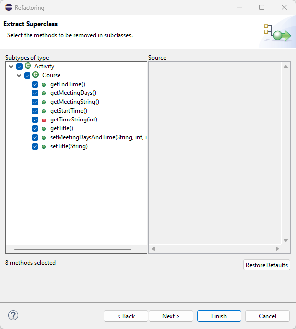
Task: Click the green public icon beside getMeetingDays()
Action: point(44,93)
